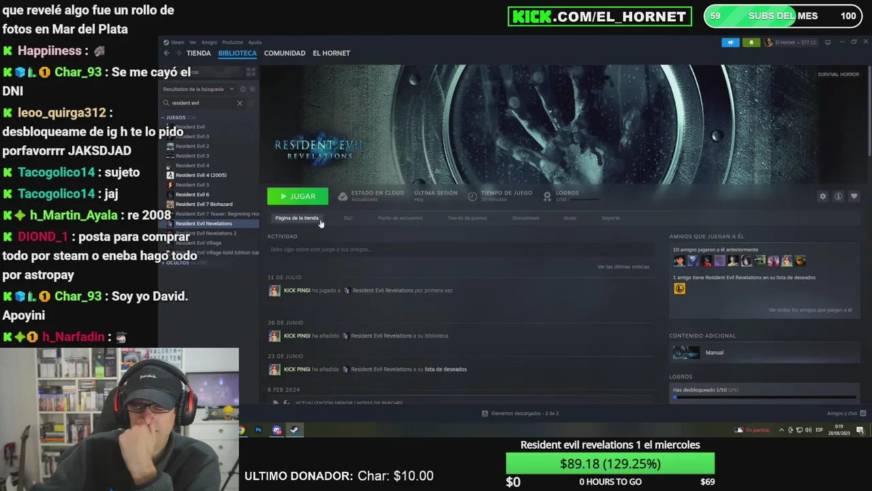Select Resident Evil 2 in library list
The image size is (872, 491).
(192, 146)
